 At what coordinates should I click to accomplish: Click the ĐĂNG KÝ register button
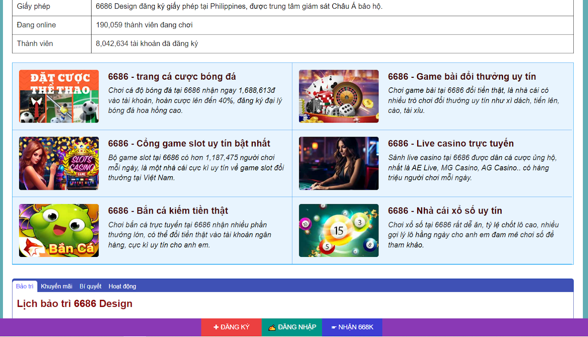click(231, 327)
